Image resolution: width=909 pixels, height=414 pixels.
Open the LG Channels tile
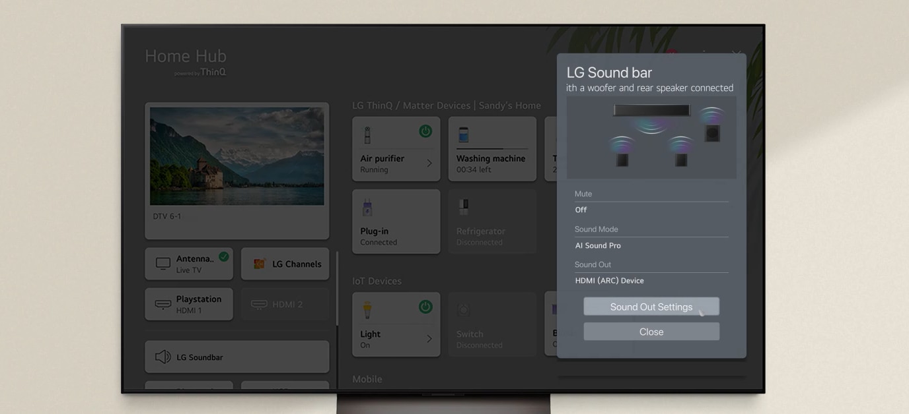point(285,264)
